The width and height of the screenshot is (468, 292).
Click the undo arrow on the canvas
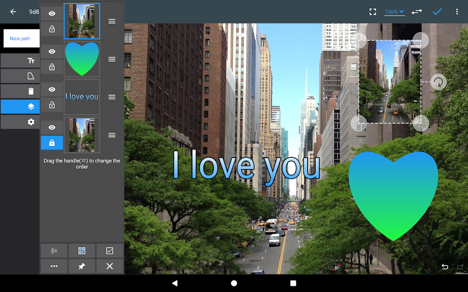pos(444,267)
